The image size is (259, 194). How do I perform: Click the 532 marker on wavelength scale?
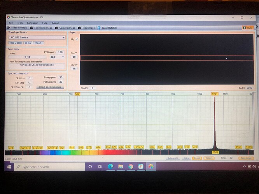coord(77,94)
